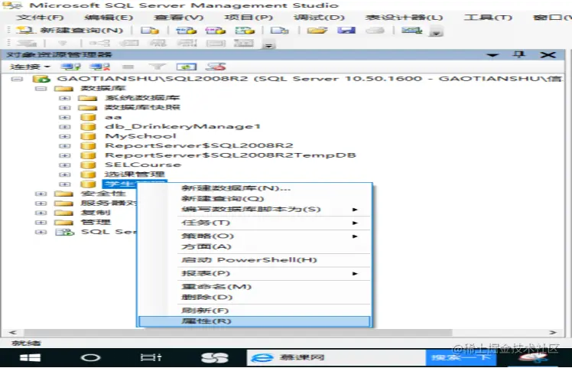The image size is (572, 368).
Task: Click the Stop square icon in Object Explorer
Action: 128,67
